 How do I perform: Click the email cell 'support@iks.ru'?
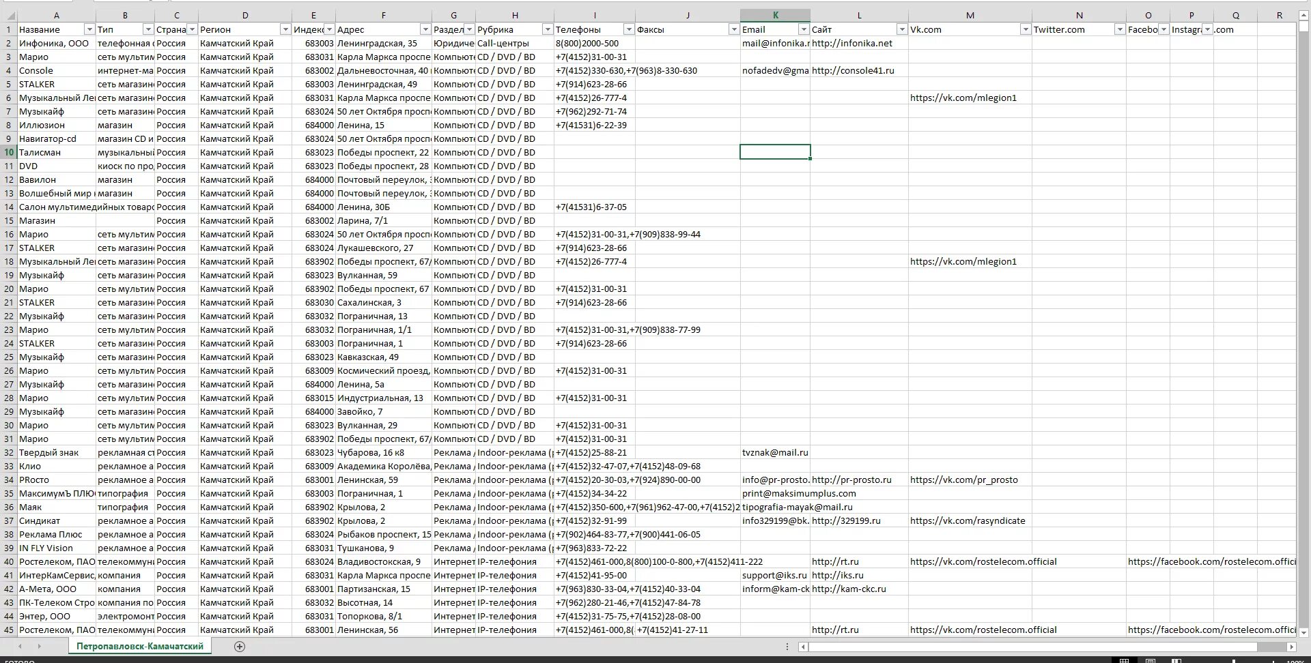tap(775, 575)
